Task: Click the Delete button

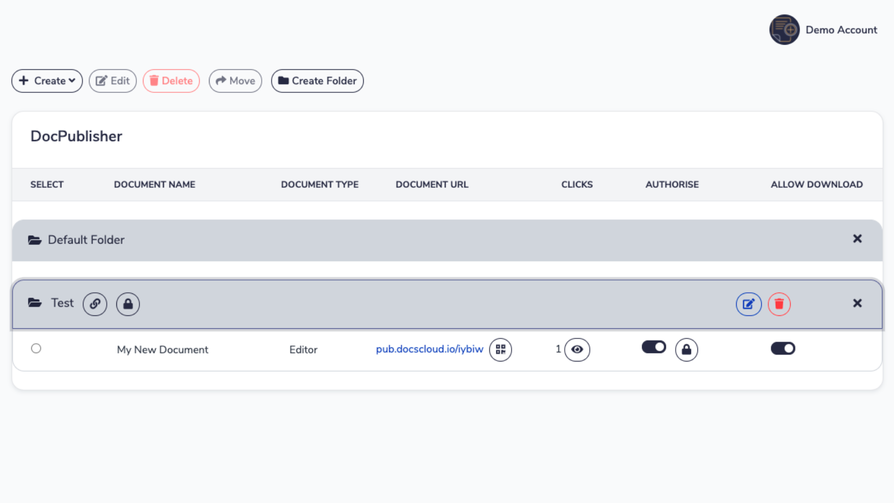Action: click(171, 81)
